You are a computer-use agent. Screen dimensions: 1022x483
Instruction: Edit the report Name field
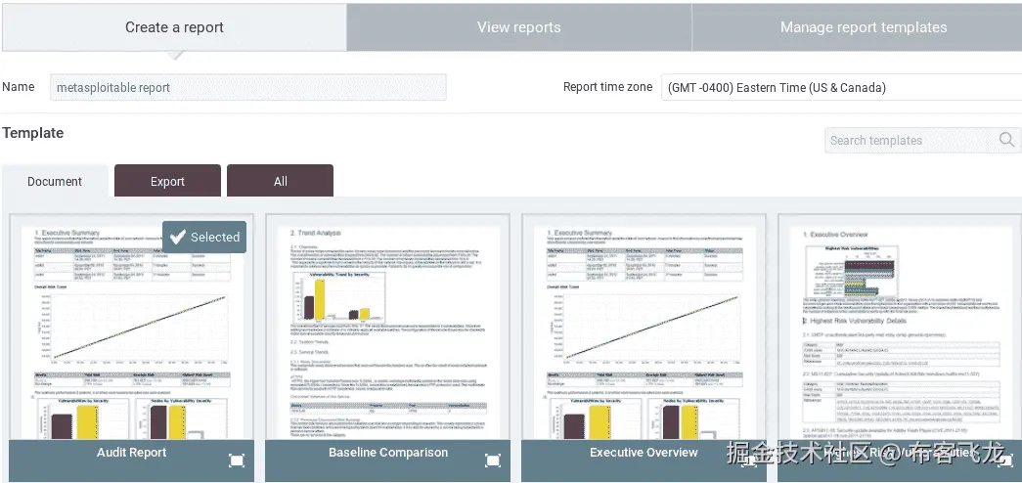tap(248, 87)
